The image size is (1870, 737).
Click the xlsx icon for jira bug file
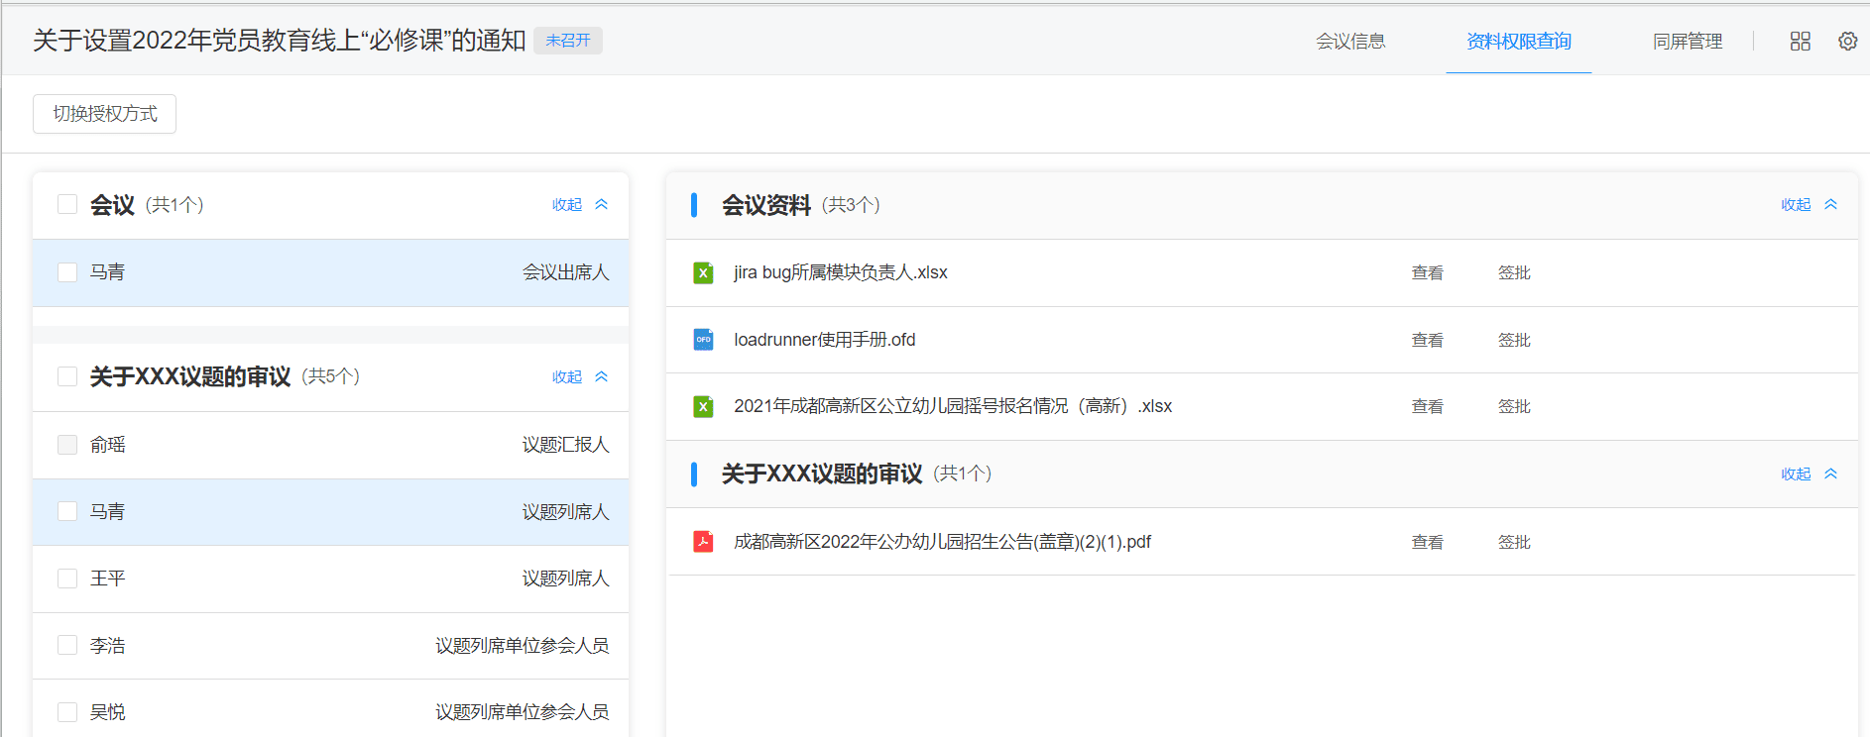(703, 272)
